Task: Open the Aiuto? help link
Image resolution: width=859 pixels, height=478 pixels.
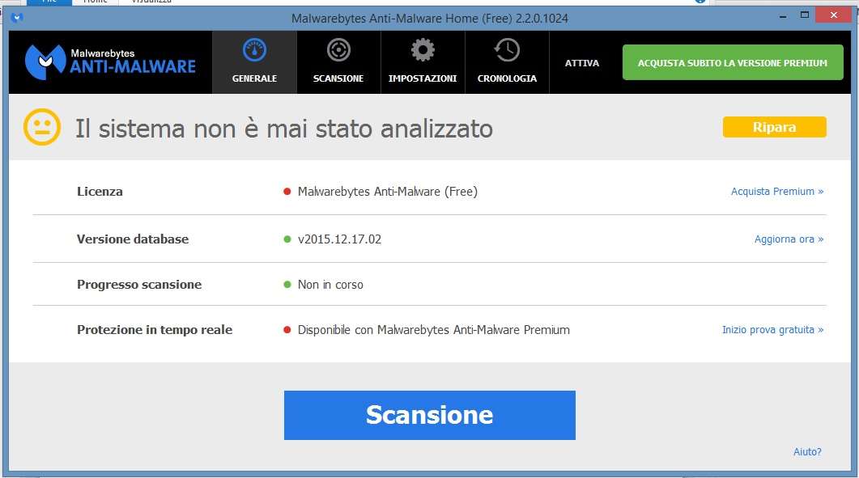Action: tap(807, 452)
